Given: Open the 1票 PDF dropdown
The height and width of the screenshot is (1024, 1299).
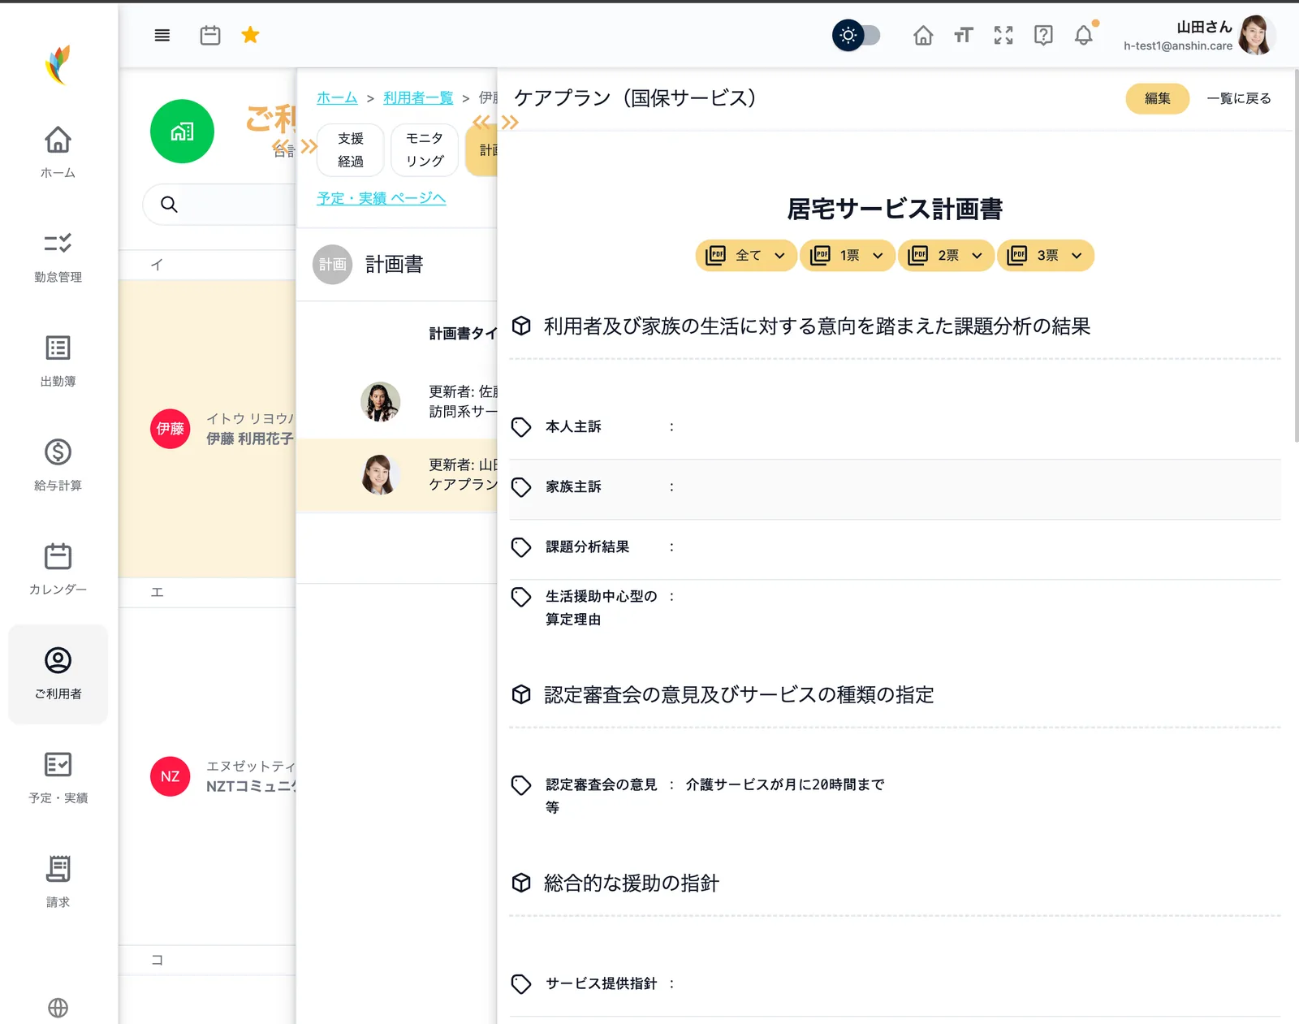Looking at the screenshot, I should coord(848,256).
